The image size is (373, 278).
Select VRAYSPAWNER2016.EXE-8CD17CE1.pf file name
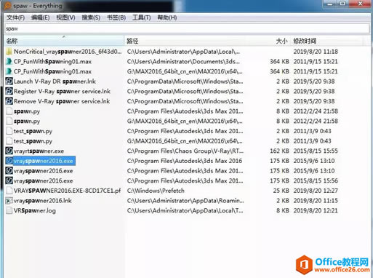(67, 191)
